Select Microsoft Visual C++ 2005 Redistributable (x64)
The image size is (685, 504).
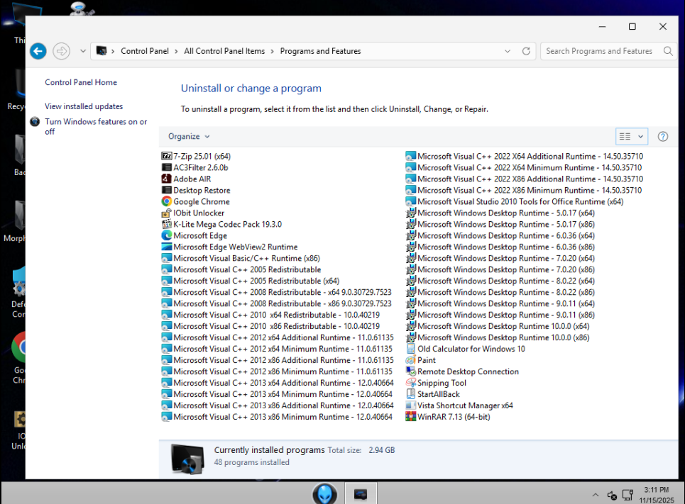[256, 281]
